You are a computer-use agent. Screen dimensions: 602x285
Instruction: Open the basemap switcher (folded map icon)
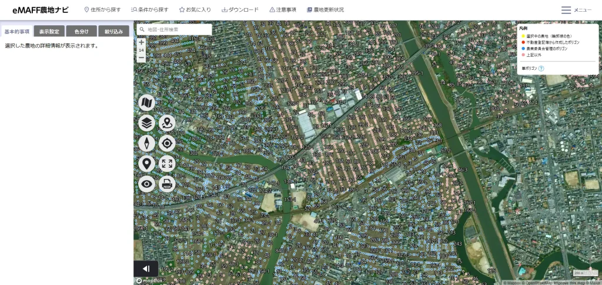pos(147,103)
